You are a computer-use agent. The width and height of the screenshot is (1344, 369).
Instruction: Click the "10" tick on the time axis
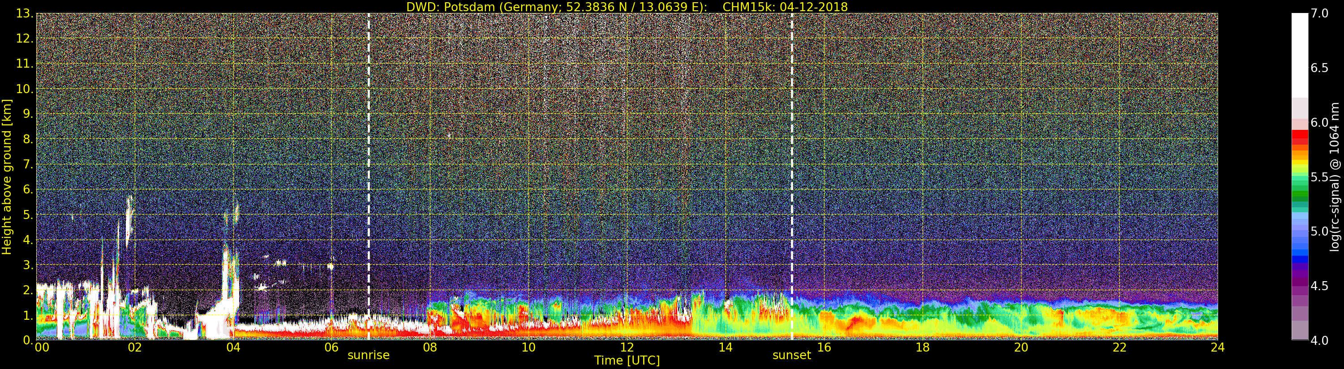coord(528,348)
